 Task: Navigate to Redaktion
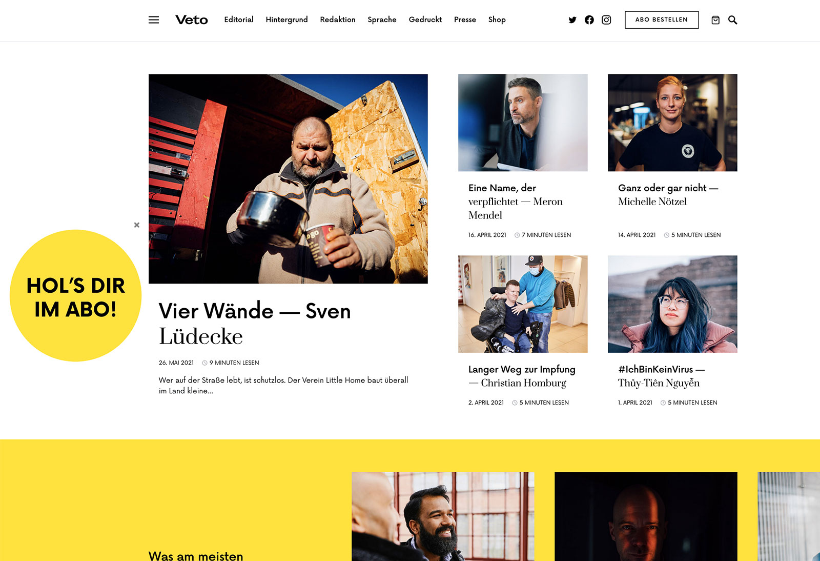click(x=338, y=19)
